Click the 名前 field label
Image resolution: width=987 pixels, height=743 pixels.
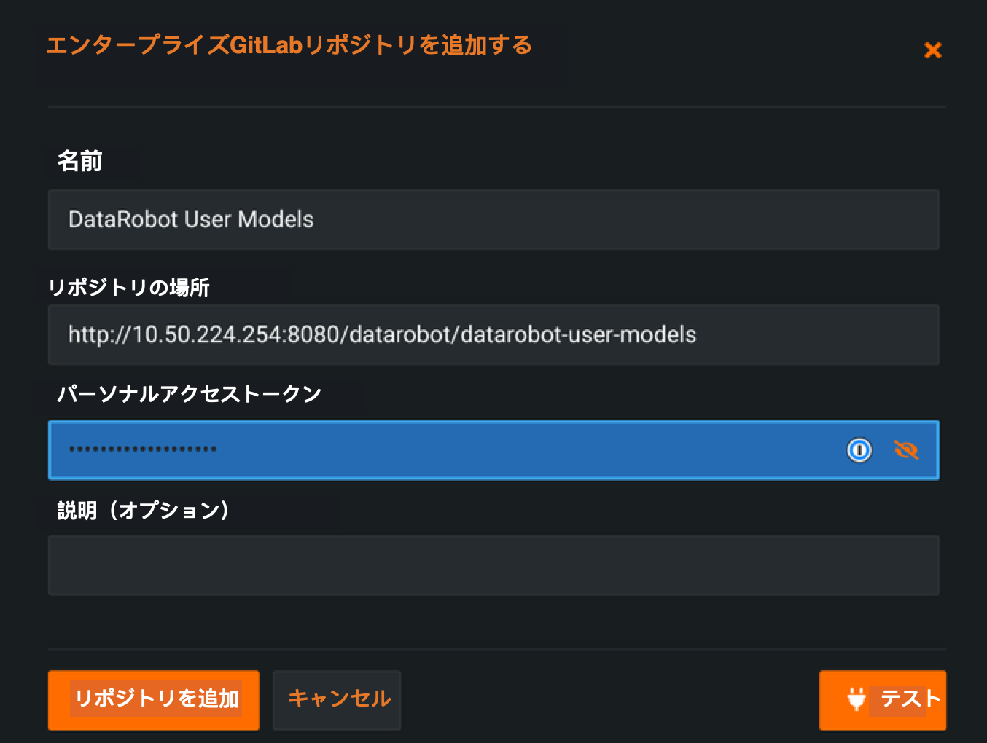point(80,161)
